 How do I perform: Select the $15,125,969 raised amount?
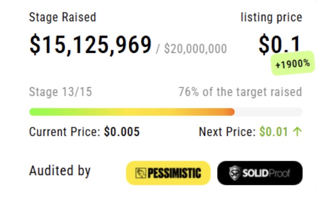point(91,45)
